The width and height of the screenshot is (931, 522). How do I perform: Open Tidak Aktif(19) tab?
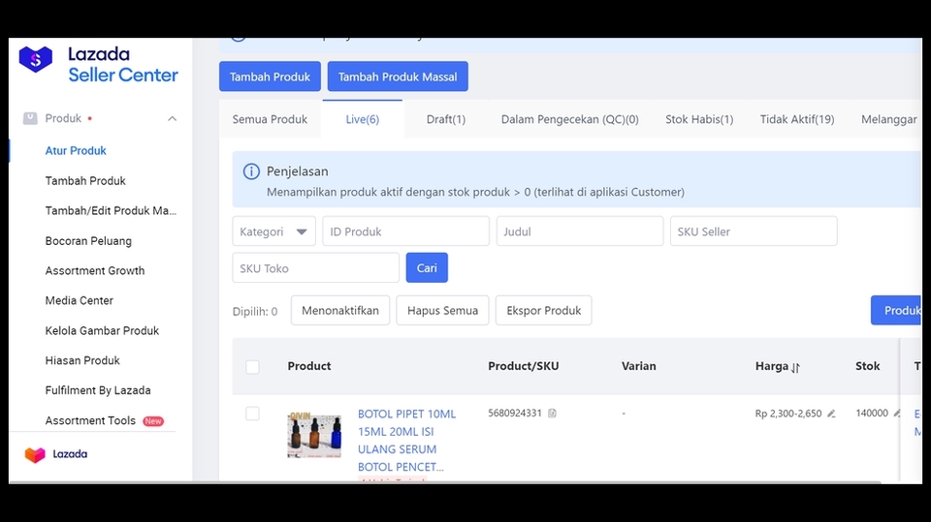797,119
